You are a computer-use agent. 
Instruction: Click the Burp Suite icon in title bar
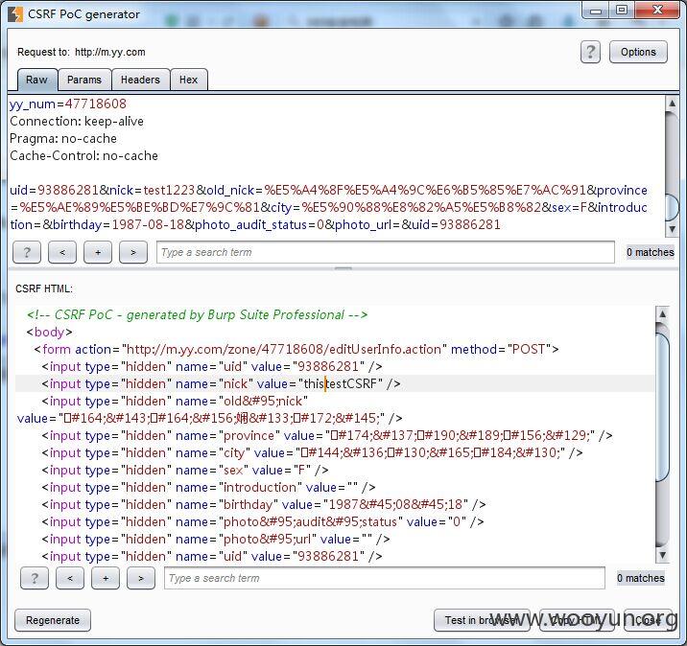click(15, 13)
